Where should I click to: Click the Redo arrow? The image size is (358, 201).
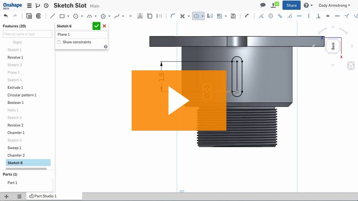pos(15,16)
